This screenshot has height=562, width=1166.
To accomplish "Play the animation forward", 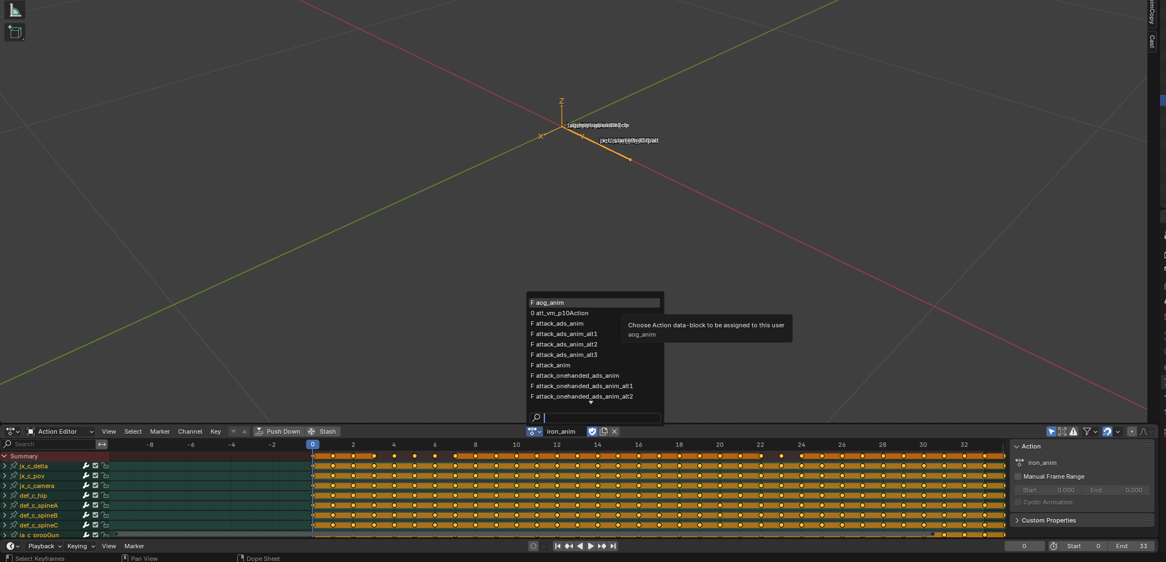I will [x=590, y=546].
